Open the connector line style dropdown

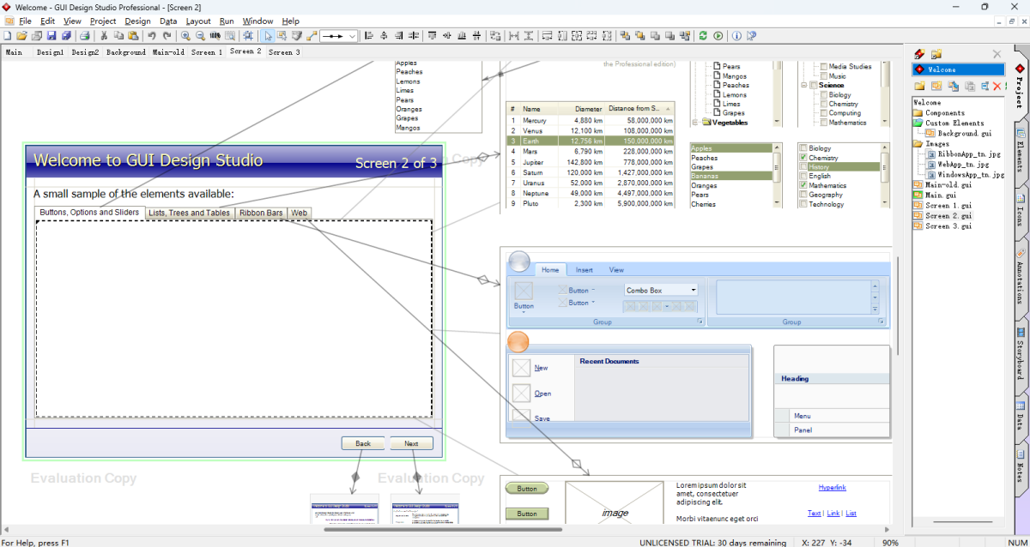[x=352, y=36]
